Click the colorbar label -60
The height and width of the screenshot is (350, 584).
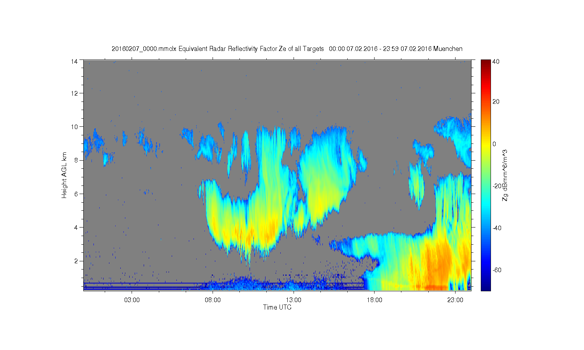[496, 270]
